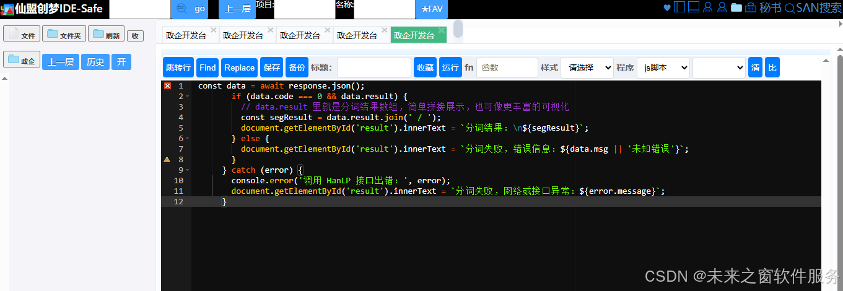The image size is (843, 291).
Task: Focus the fn 函数 input field
Action: coord(507,67)
